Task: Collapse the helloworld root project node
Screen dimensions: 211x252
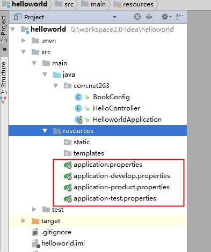Action: point(13,29)
